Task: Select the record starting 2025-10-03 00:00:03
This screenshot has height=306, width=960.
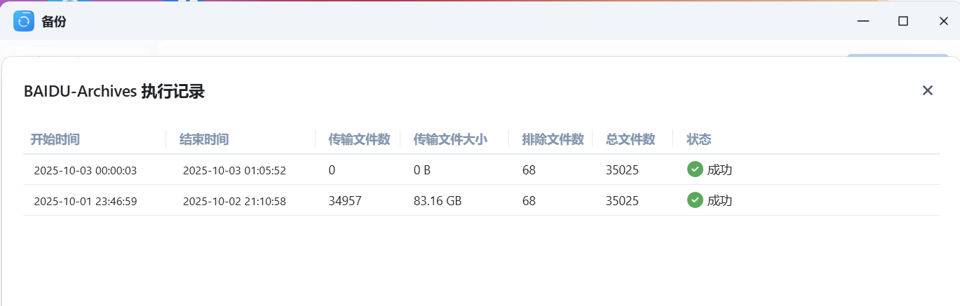Action: [86, 170]
